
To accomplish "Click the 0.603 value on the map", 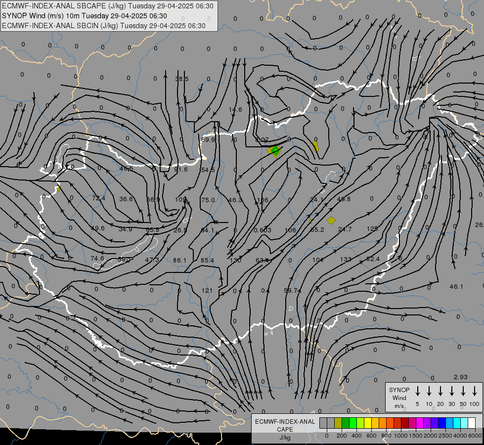I will (x=263, y=230).
